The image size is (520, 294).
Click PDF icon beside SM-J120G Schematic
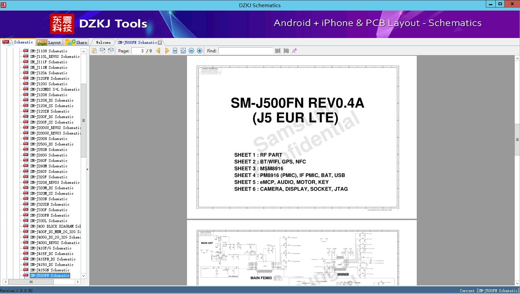[x=26, y=84]
